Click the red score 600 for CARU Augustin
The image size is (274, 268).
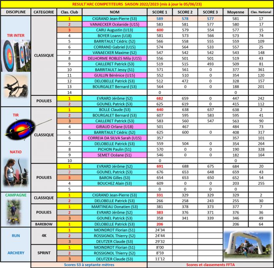160,30
